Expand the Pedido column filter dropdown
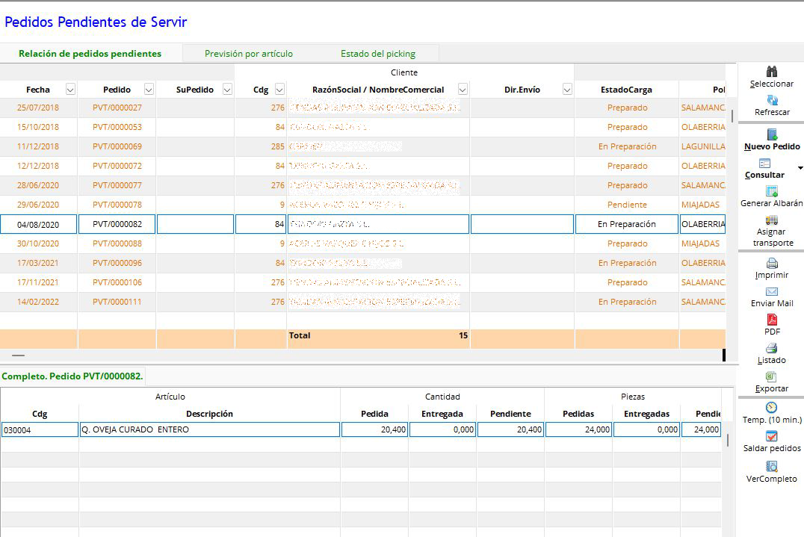The width and height of the screenshot is (804, 537). (x=149, y=90)
